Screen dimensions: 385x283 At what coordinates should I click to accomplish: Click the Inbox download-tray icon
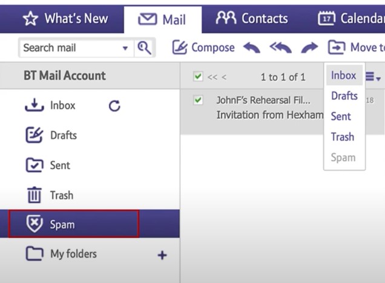(x=35, y=105)
